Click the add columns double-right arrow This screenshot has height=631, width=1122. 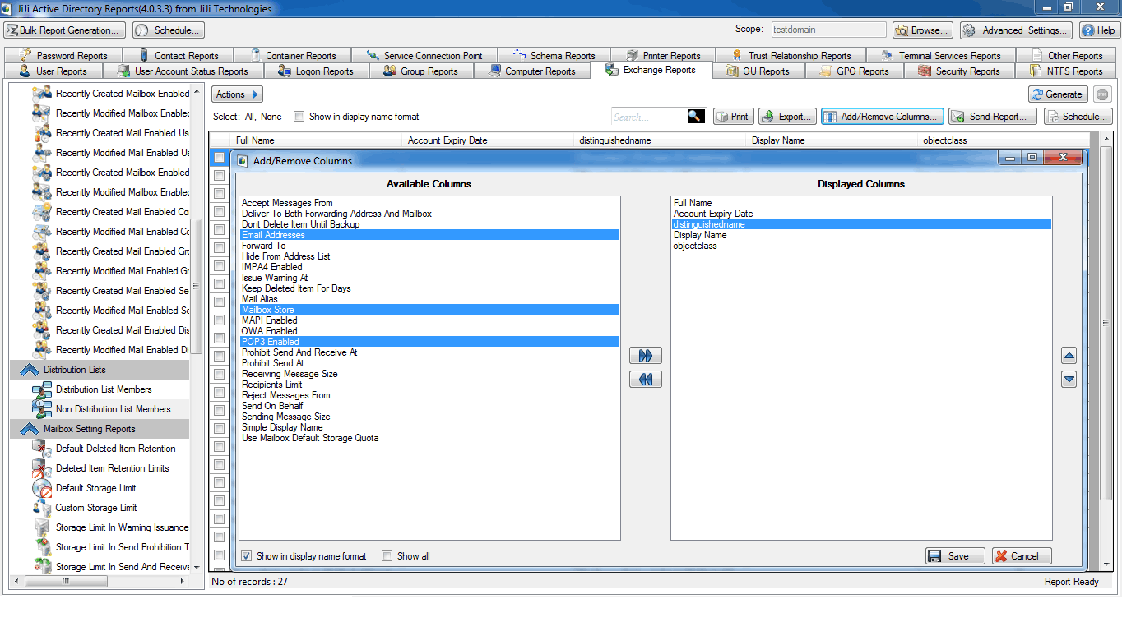point(645,356)
